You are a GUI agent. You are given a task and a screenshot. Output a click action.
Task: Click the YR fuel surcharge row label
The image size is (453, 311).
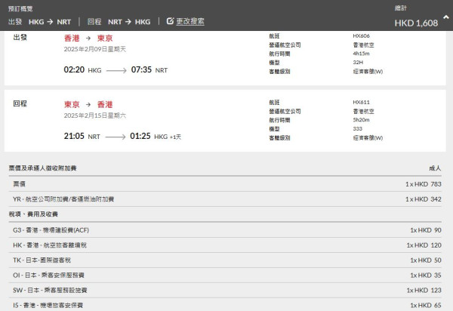[x=63, y=199]
